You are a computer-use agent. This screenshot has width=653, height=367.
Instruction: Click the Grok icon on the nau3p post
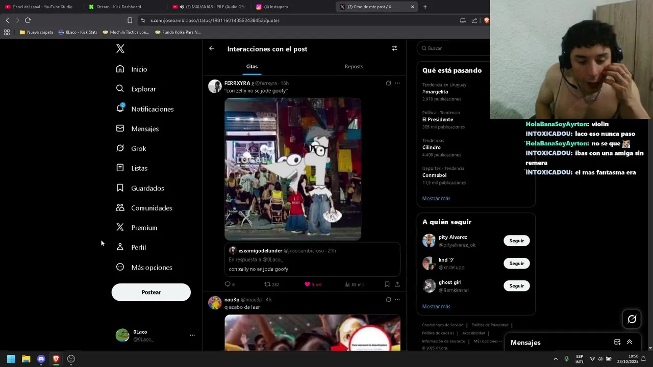[388, 300]
